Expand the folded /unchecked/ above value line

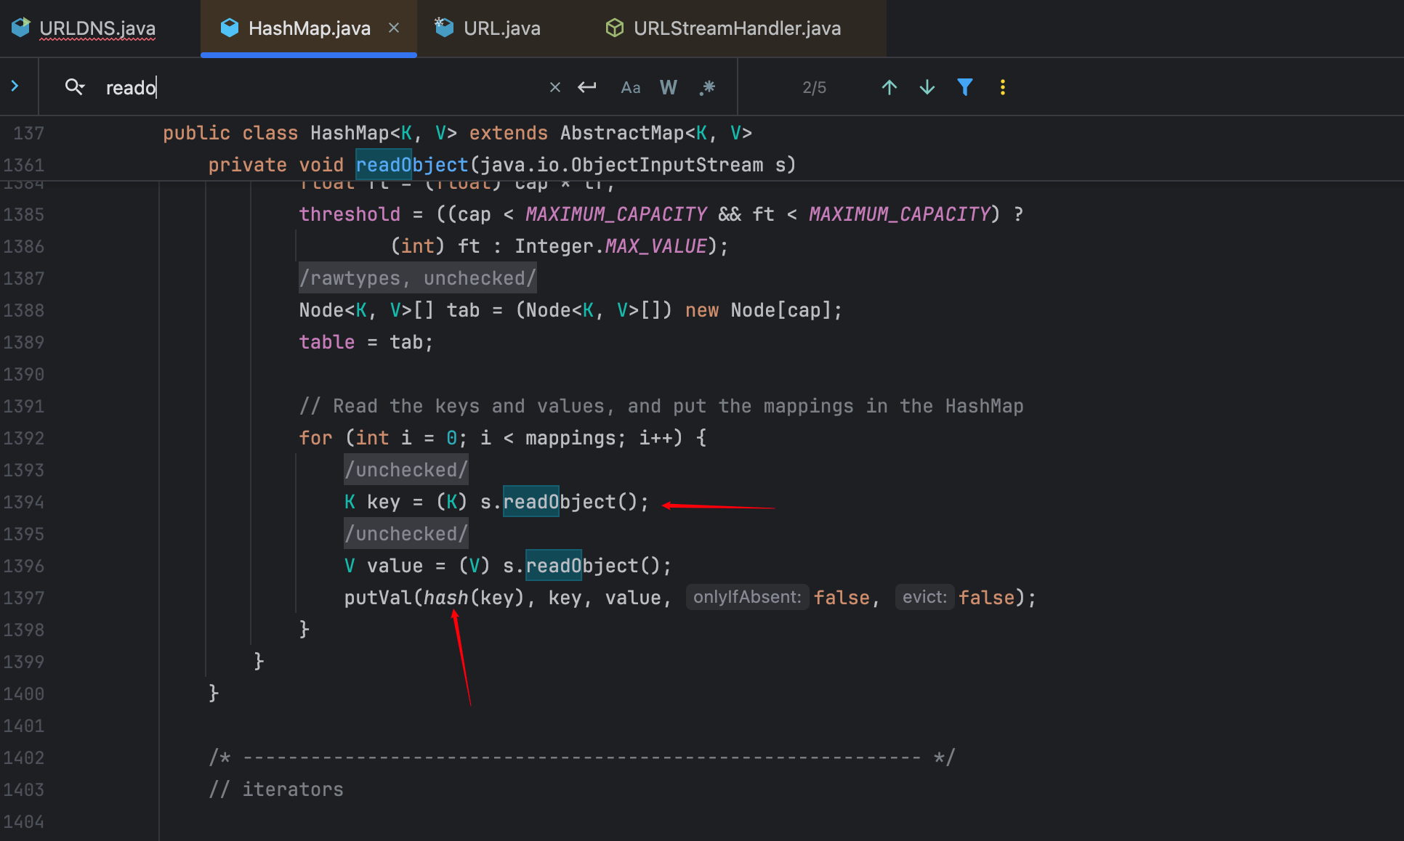pos(406,534)
